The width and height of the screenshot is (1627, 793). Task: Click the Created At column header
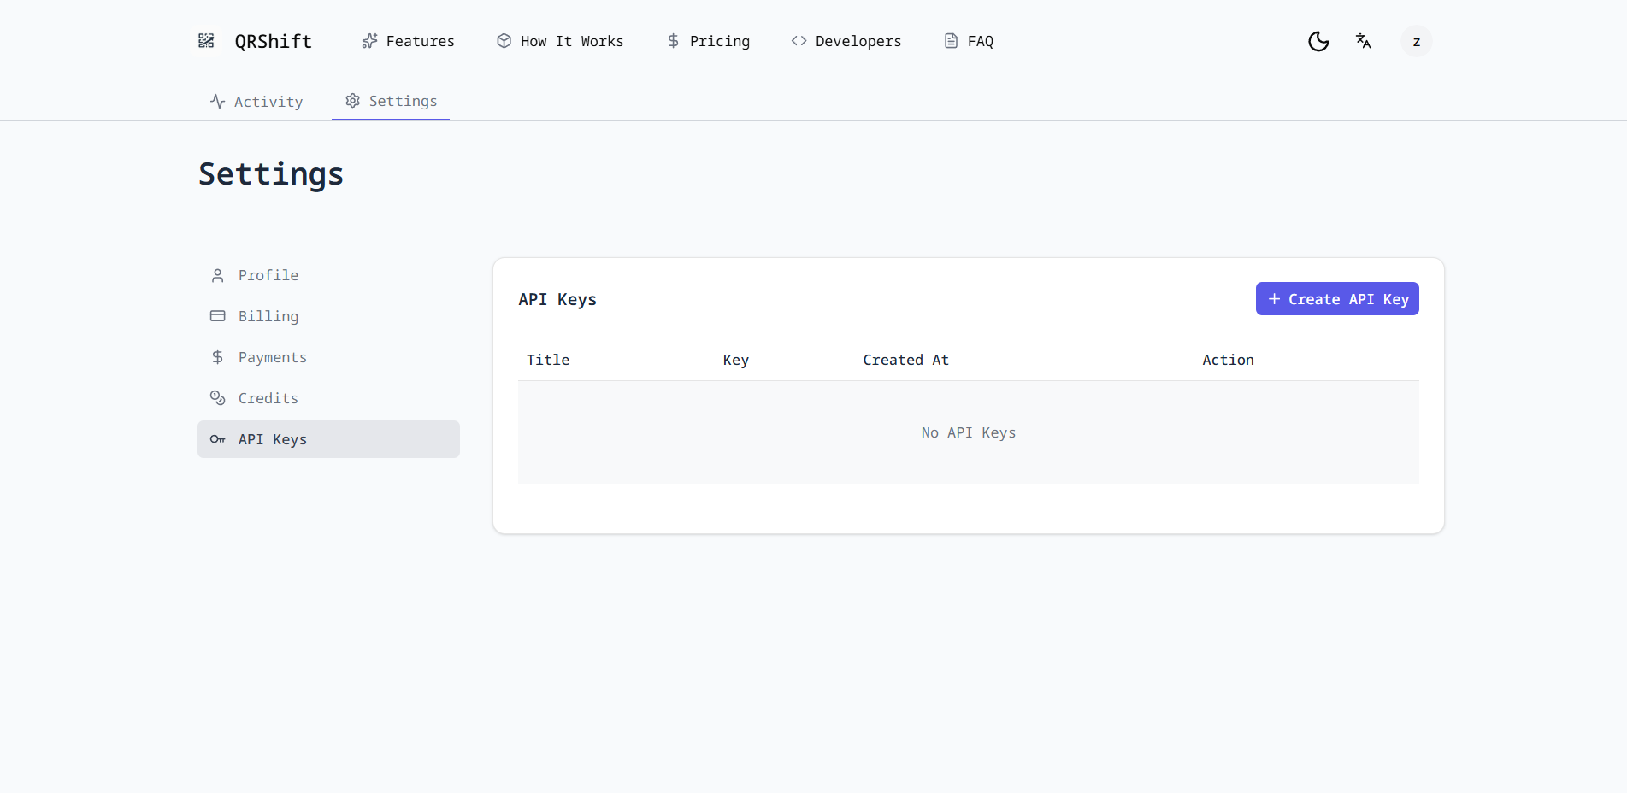(x=905, y=360)
